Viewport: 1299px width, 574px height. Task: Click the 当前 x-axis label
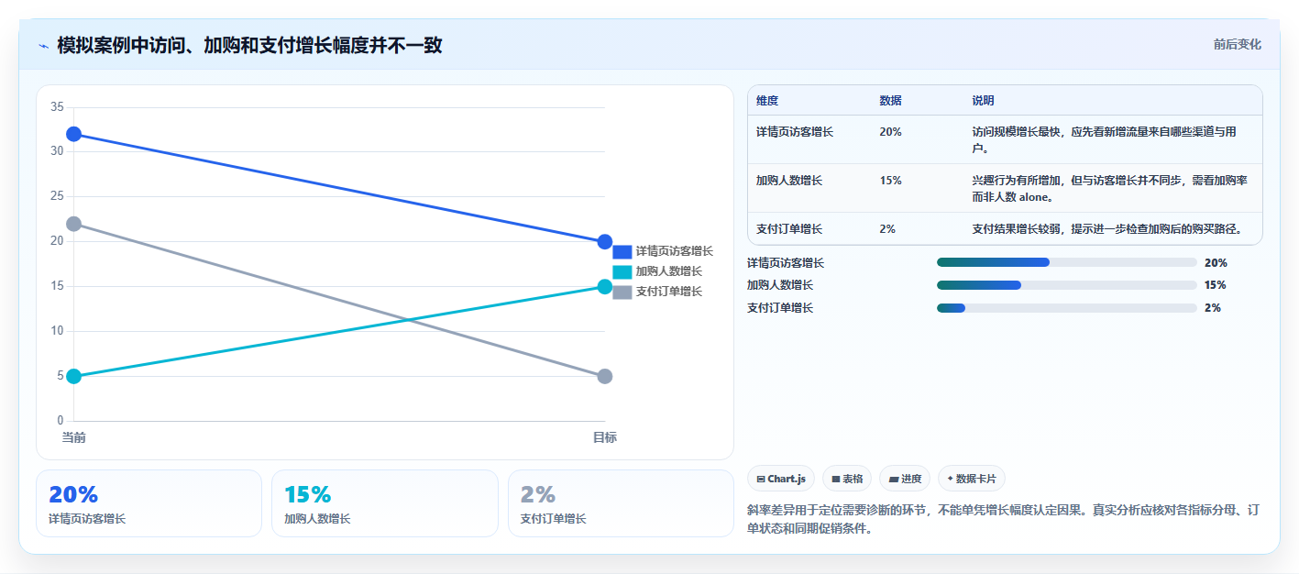click(74, 437)
